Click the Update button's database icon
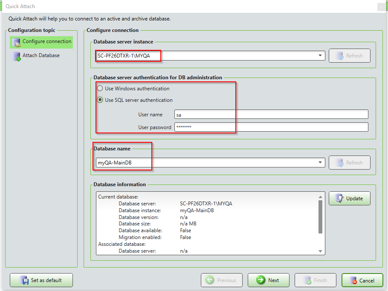 point(339,198)
